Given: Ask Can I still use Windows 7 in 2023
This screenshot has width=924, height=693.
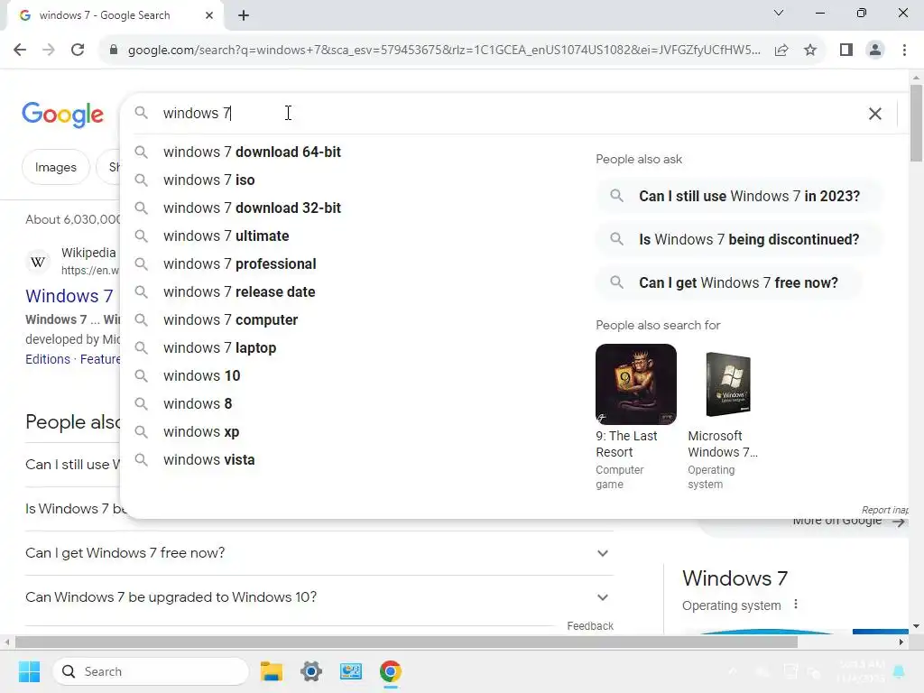Looking at the screenshot, I should click(740, 196).
